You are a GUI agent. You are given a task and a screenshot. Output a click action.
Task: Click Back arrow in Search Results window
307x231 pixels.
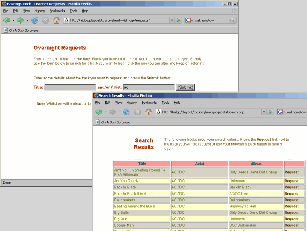(99, 112)
